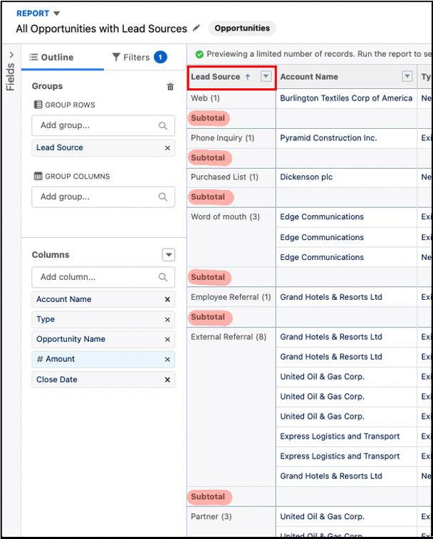The height and width of the screenshot is (539, 433).
Task: Click the Add column search field
Action: click(x=103, y=277)
